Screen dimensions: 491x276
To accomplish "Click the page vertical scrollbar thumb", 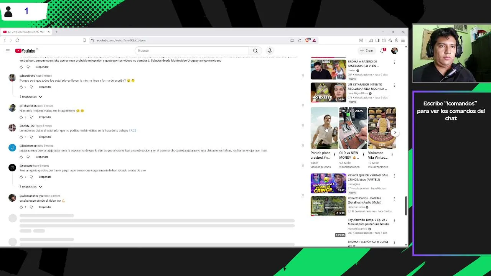I will click(x=406, y=205).
